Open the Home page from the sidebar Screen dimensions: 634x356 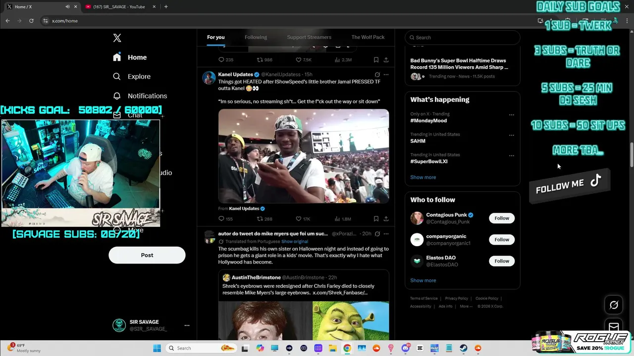pyautogui.click(x=130, y=57)
